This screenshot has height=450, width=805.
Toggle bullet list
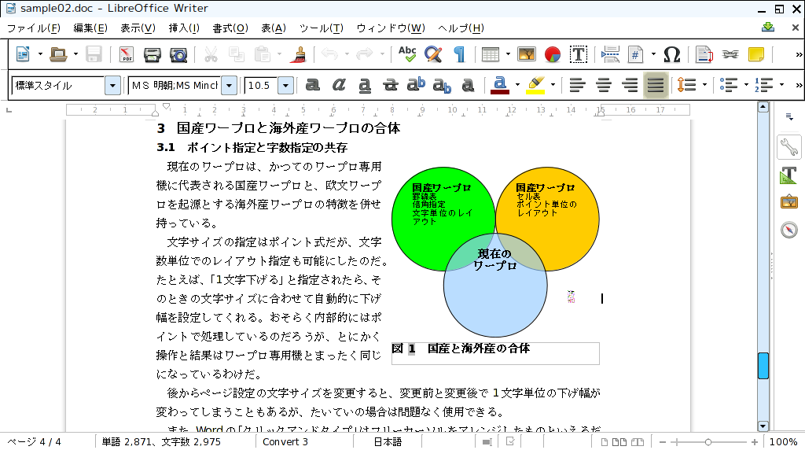pos(729,85)
